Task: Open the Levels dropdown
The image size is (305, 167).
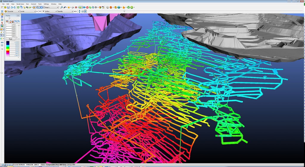Action: tap(28, 12)
